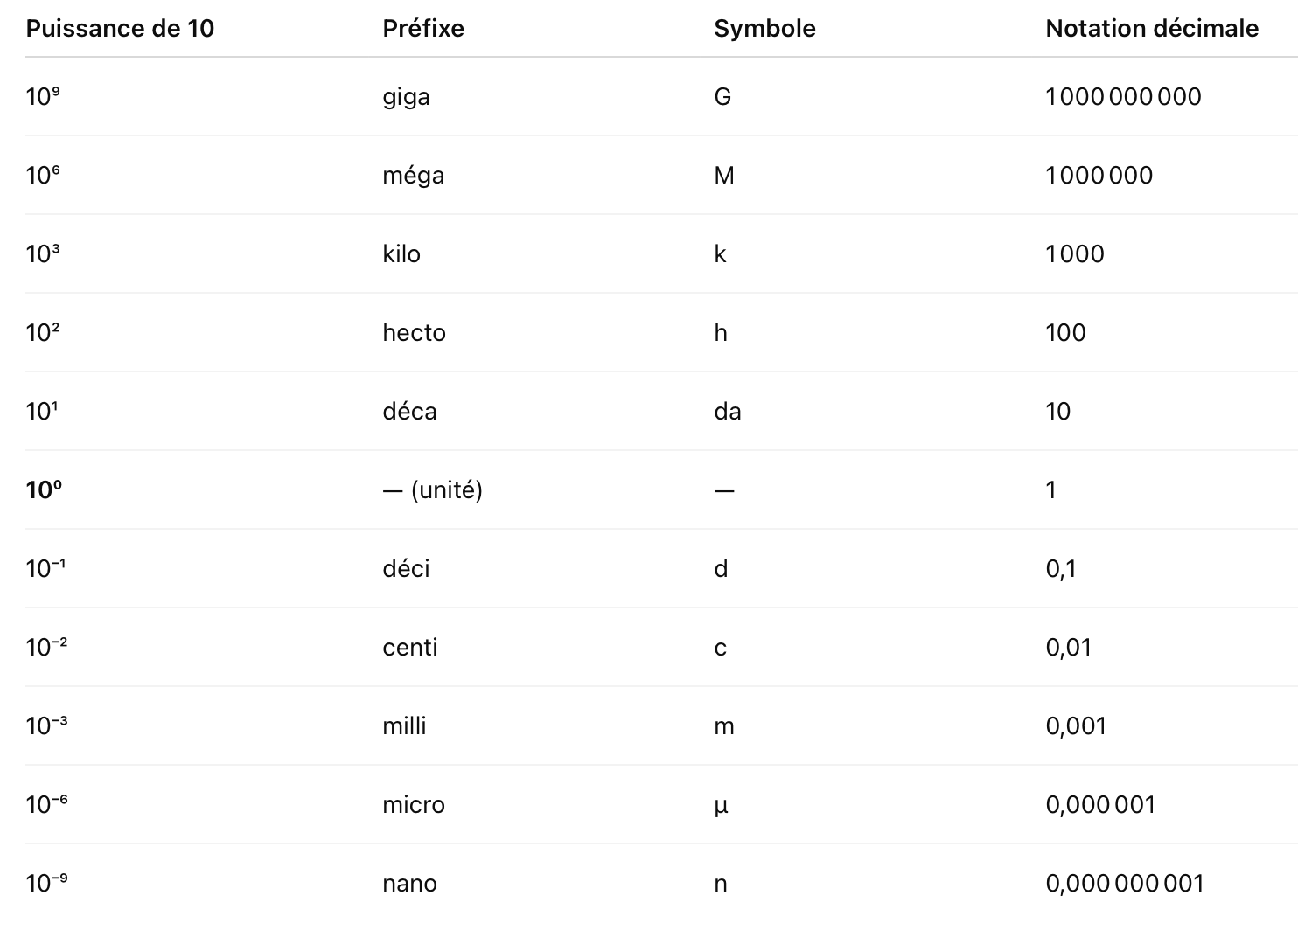Click the "Puissance de 10" column header
The height and width of the screenshot is (937, 1298).
tap(120, 29)
